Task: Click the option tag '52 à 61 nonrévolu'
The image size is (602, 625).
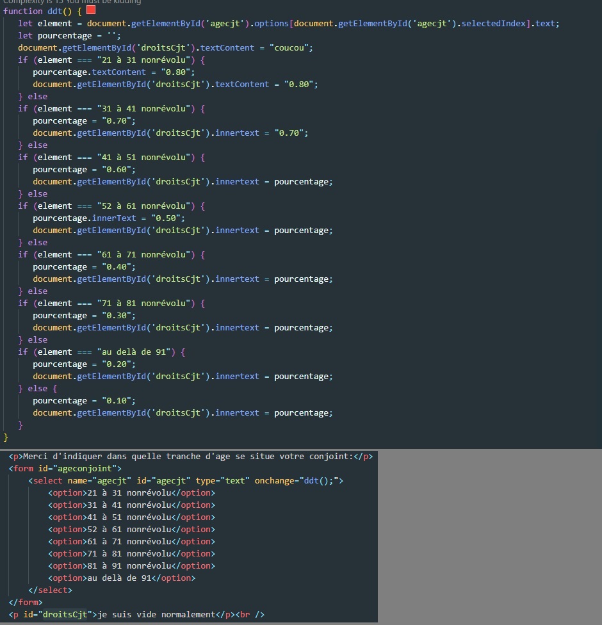Action: (x=131, y=530)
